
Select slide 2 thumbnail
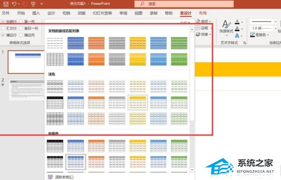(x=27, y=90)
